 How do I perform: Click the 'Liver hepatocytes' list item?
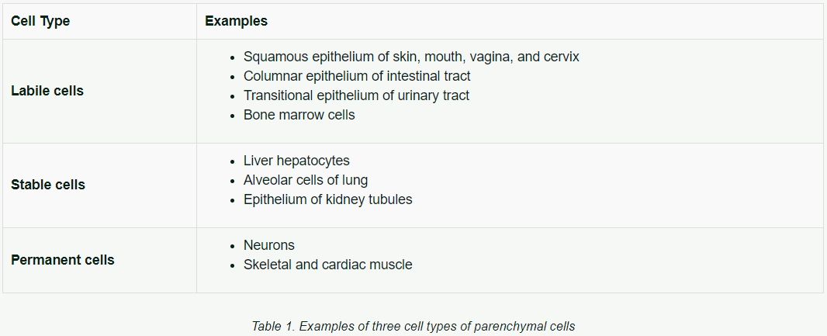(x=296, y=161)
